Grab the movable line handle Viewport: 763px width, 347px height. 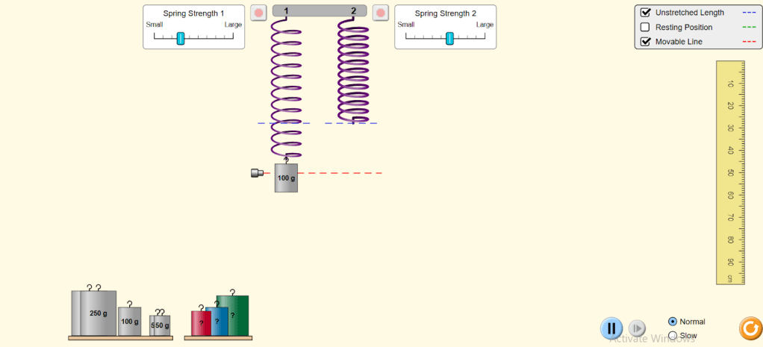coord(257,173)
